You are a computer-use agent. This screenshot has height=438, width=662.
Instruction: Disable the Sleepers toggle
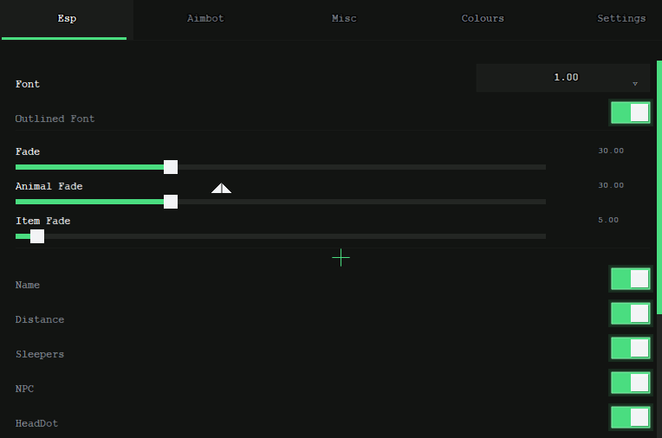[x=630, y=348]
